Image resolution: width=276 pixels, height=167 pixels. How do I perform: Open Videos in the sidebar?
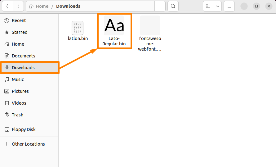[x=29, y=103]
